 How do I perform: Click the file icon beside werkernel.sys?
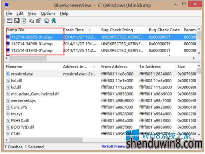[8, 100]
